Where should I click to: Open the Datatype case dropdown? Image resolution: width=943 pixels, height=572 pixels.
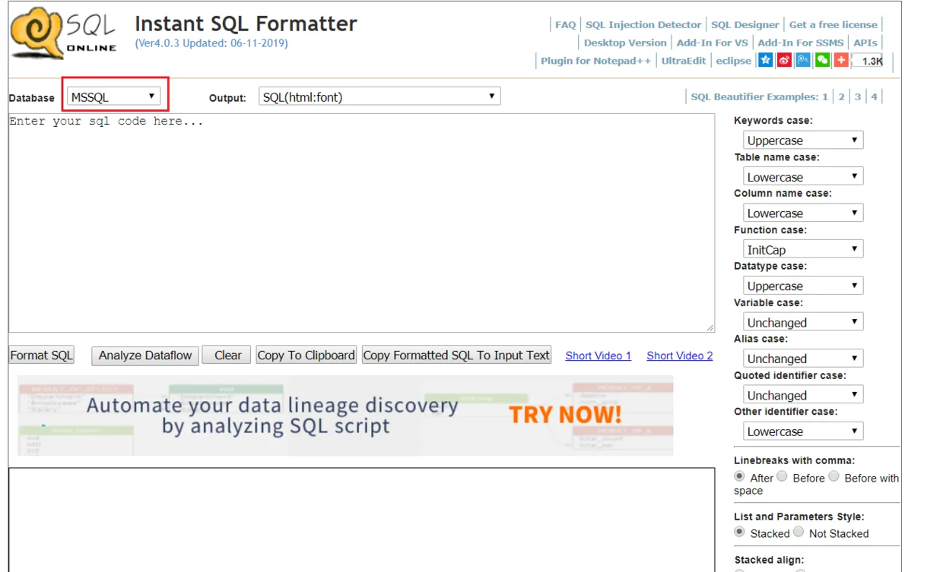[x=803, y=286]
